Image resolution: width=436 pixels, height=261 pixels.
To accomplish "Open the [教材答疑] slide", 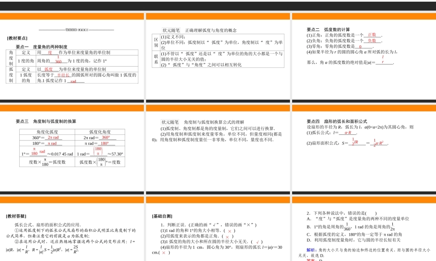I will tap(72, 229).
